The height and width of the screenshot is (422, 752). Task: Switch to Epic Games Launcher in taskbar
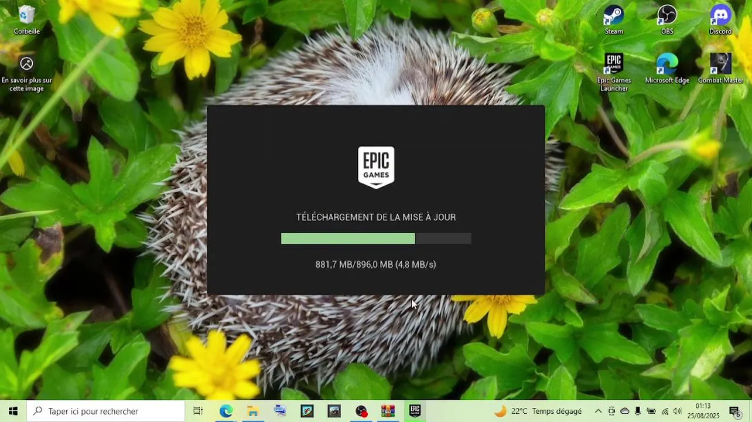pyautogui.click(x=415, y=411)
